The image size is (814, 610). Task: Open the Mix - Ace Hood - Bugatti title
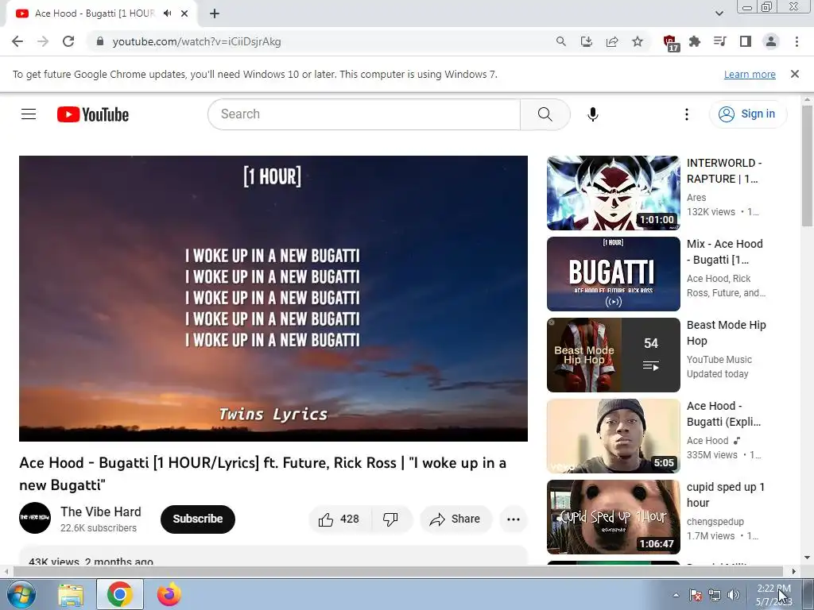tap(725, 252)
